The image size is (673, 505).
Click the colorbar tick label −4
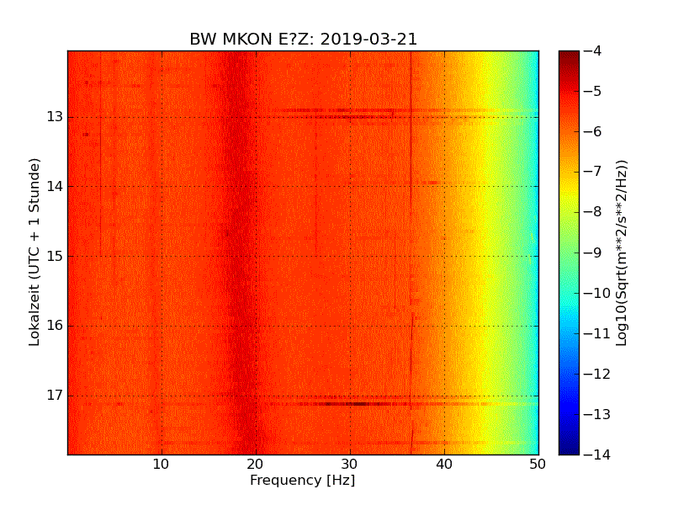593,50
